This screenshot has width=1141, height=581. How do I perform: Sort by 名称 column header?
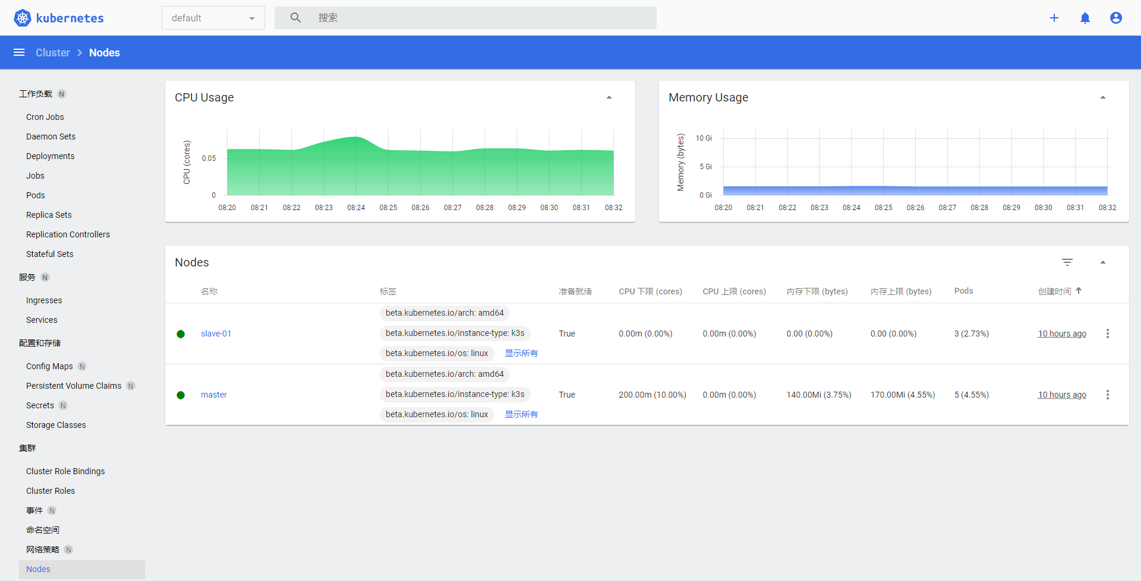coord(209,291)
